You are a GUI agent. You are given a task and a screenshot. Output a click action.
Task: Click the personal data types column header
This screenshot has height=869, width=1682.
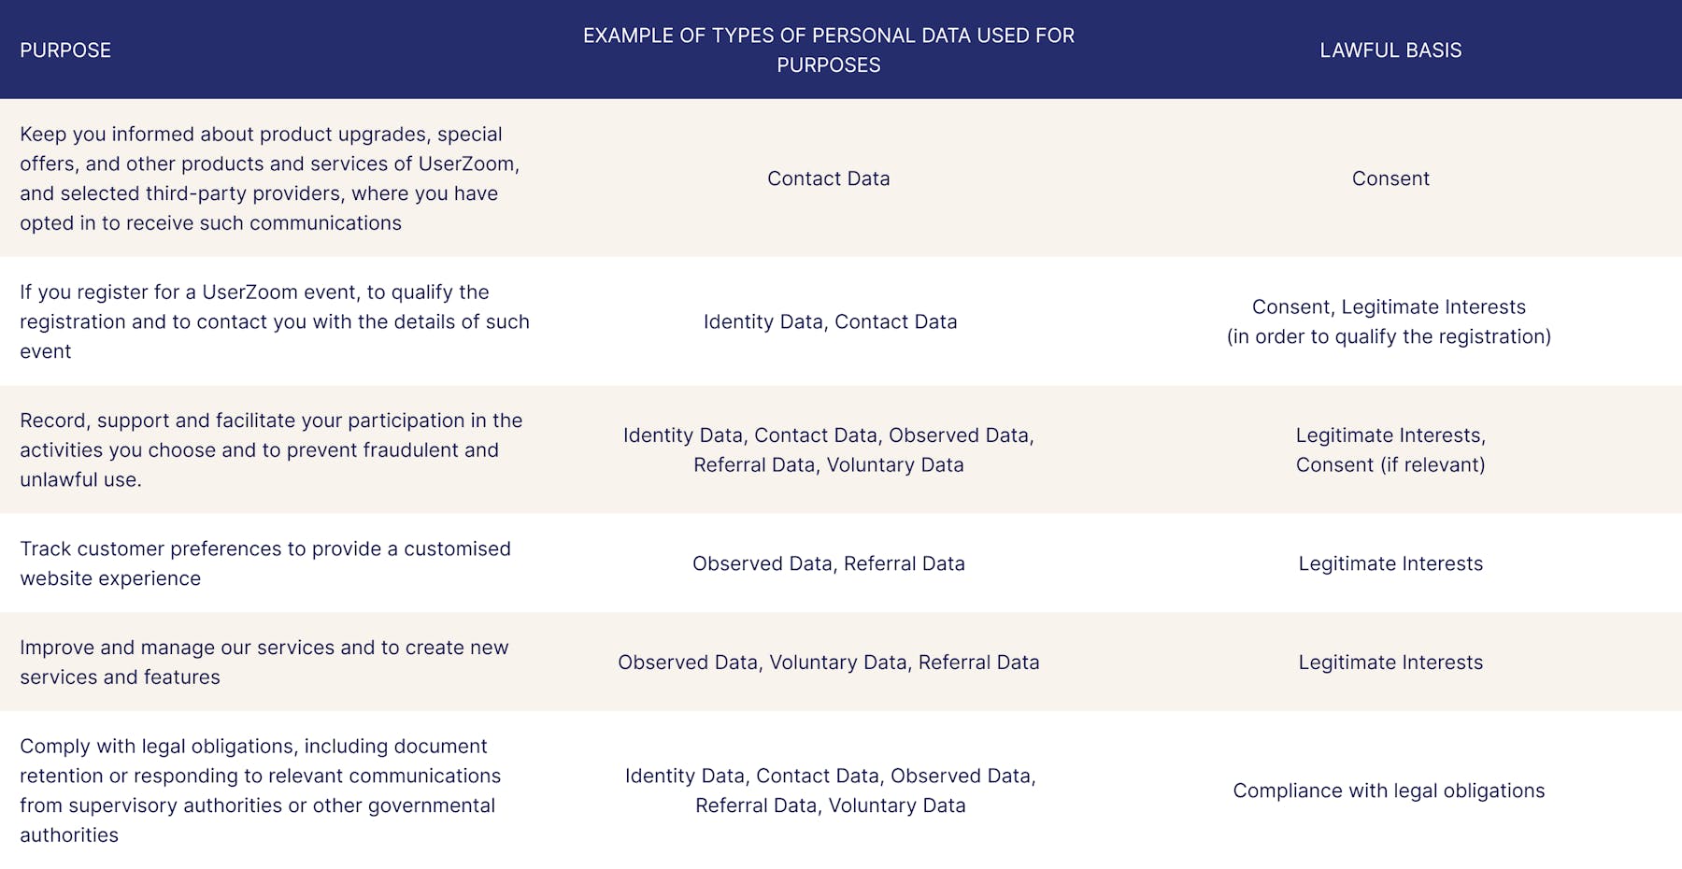click(829, 50)
